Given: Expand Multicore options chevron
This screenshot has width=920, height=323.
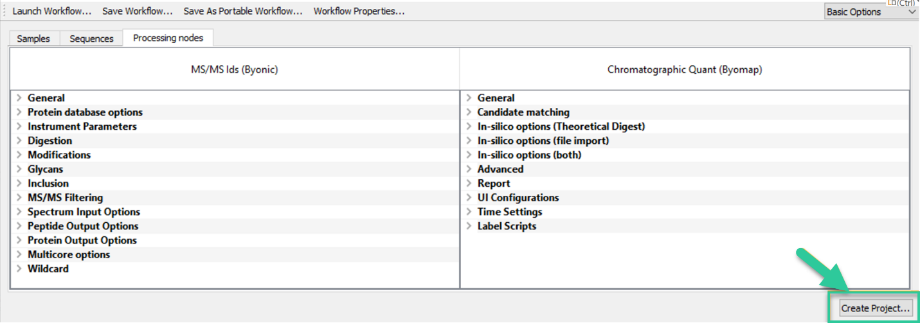Looking at the screenshot, I should coord(19,255).
